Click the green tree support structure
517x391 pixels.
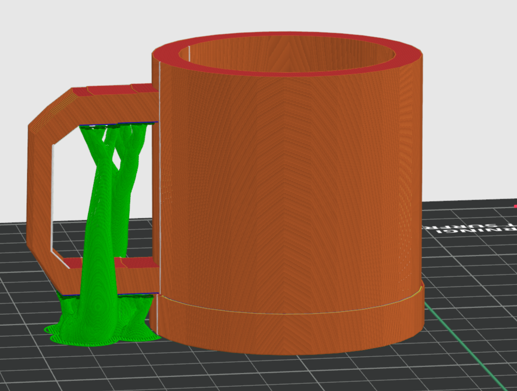[102, 234]
